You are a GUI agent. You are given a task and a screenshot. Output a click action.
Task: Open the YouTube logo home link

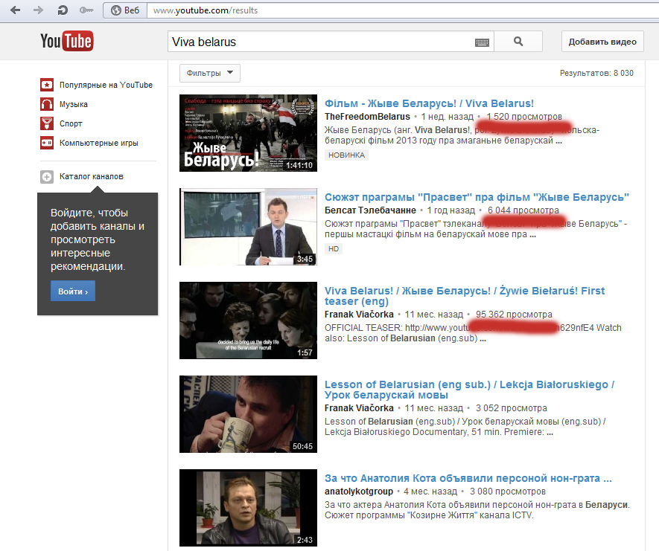click(x=66, y=41)
